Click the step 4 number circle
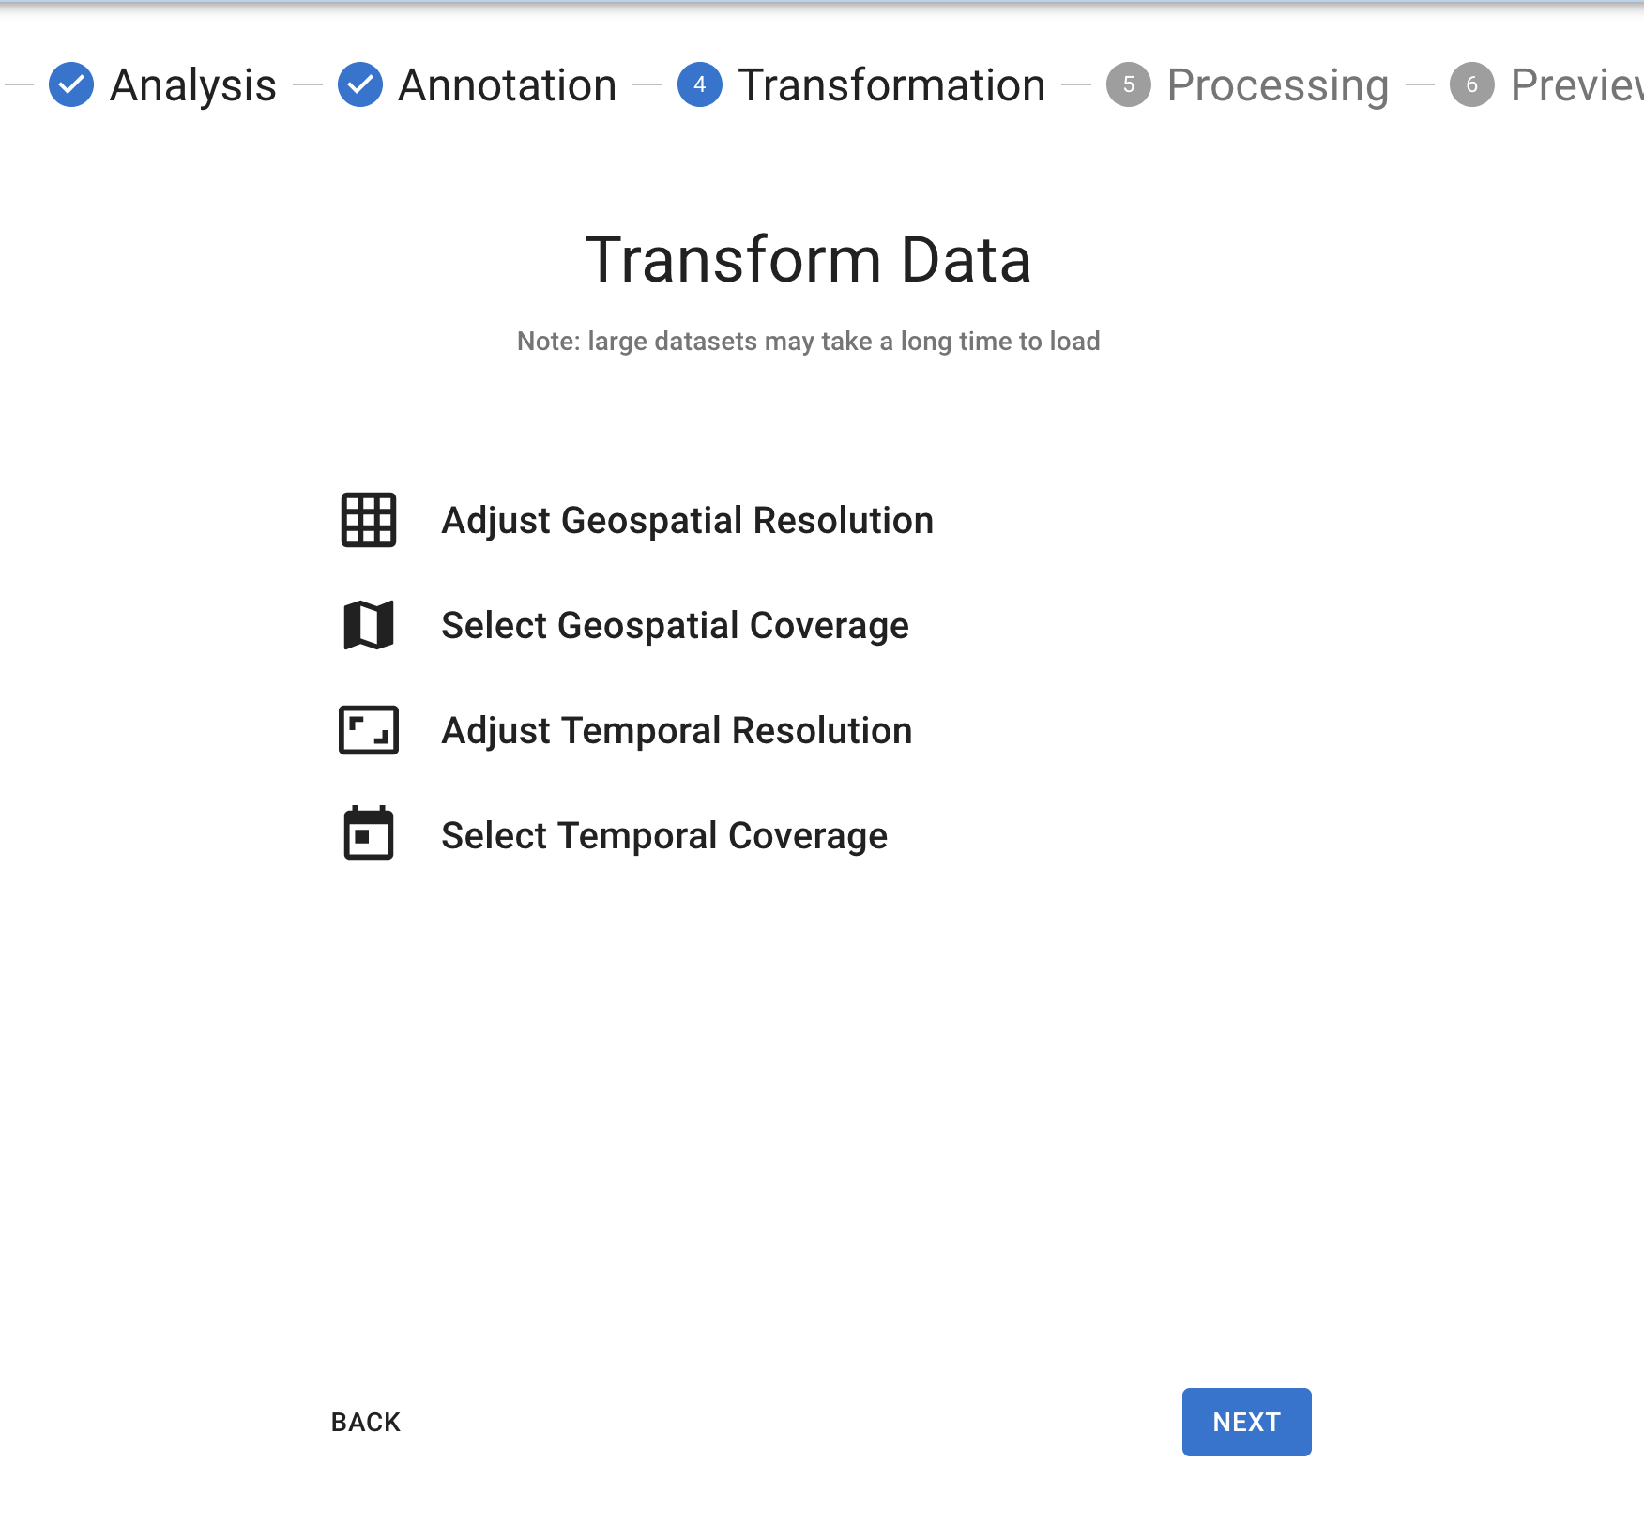This screenshot has width=1644, height=1524. point(700,84)
